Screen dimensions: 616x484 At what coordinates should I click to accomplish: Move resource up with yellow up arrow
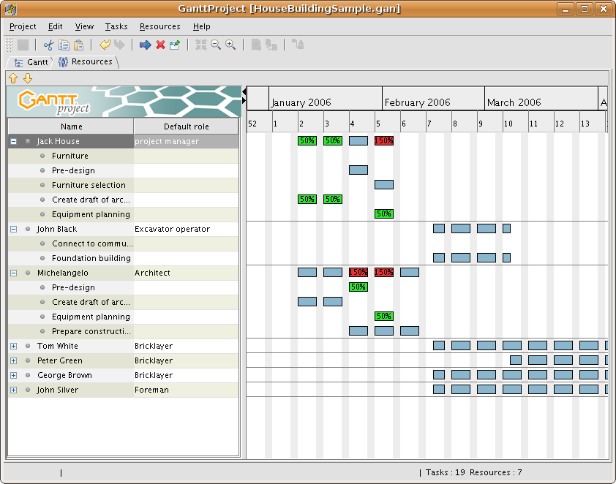pos(13,77)
